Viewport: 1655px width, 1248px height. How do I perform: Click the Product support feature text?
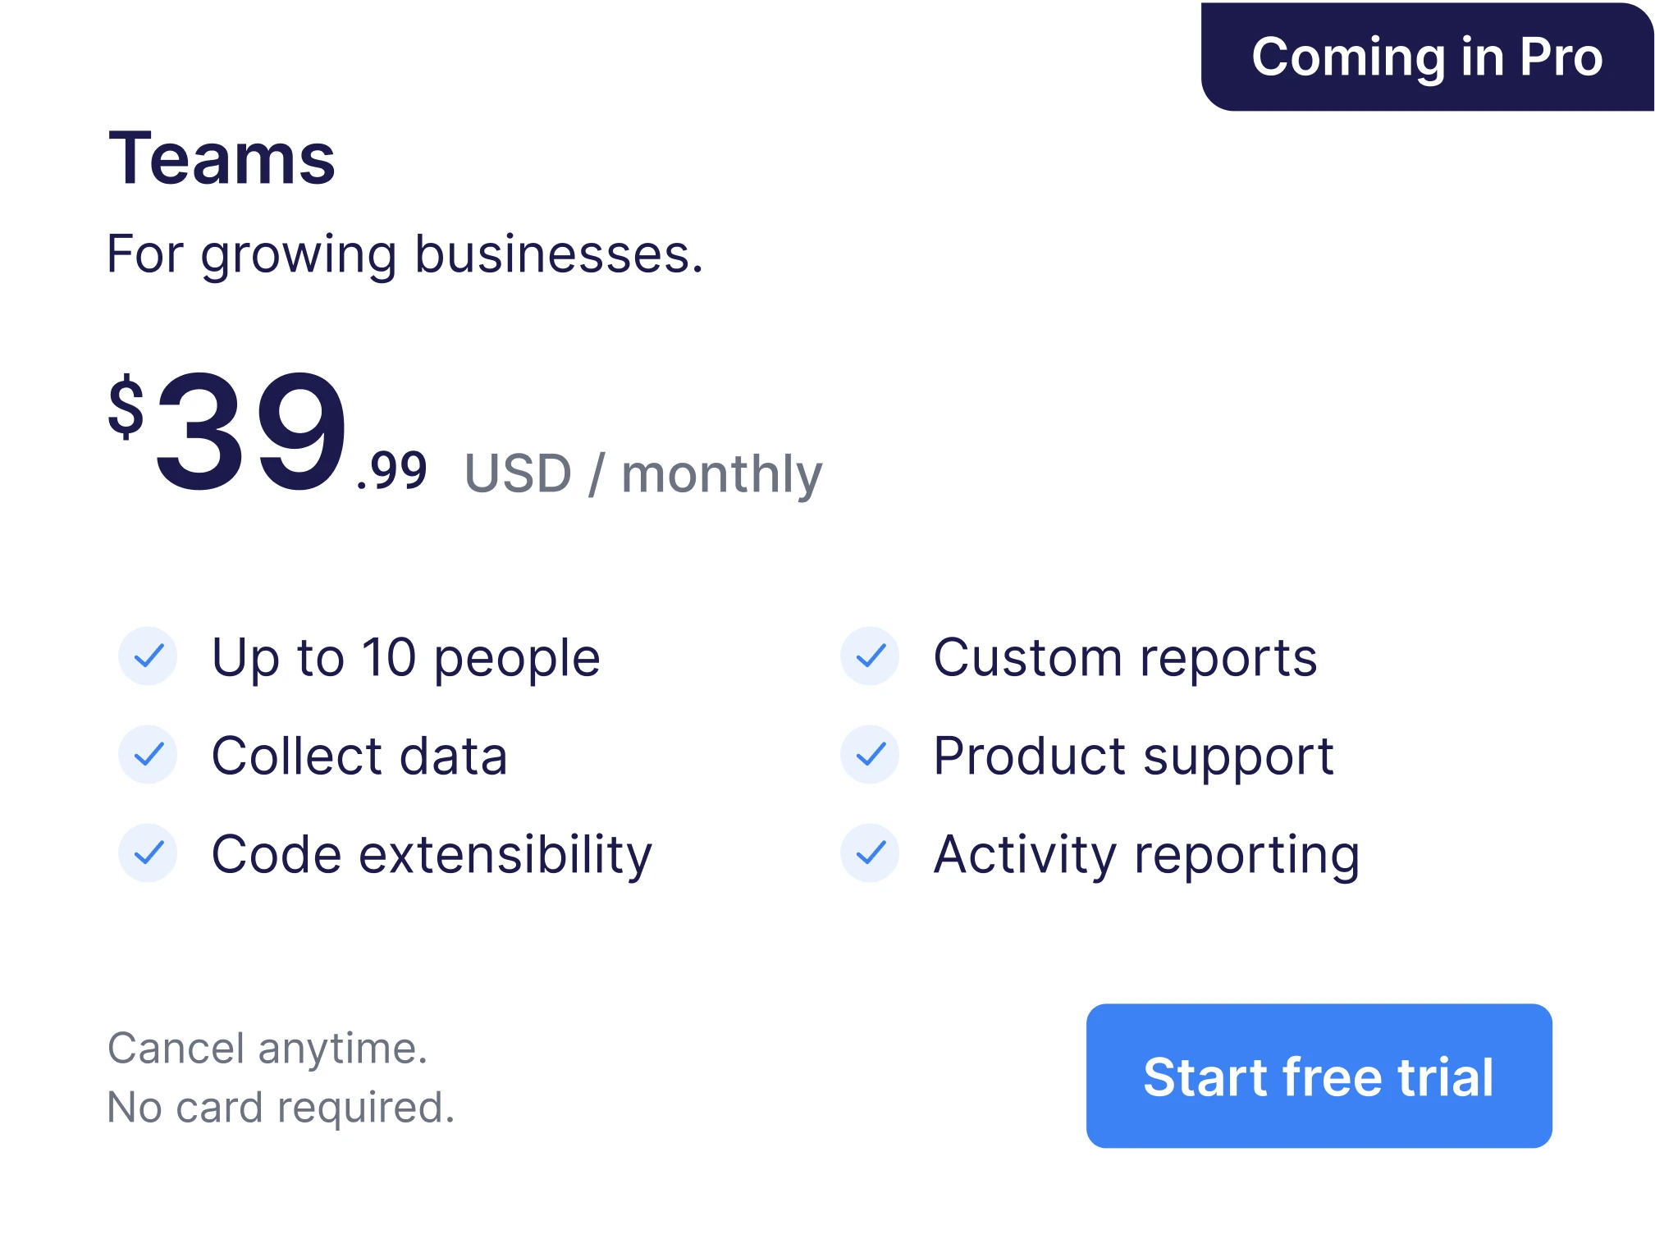point(1134,757)
